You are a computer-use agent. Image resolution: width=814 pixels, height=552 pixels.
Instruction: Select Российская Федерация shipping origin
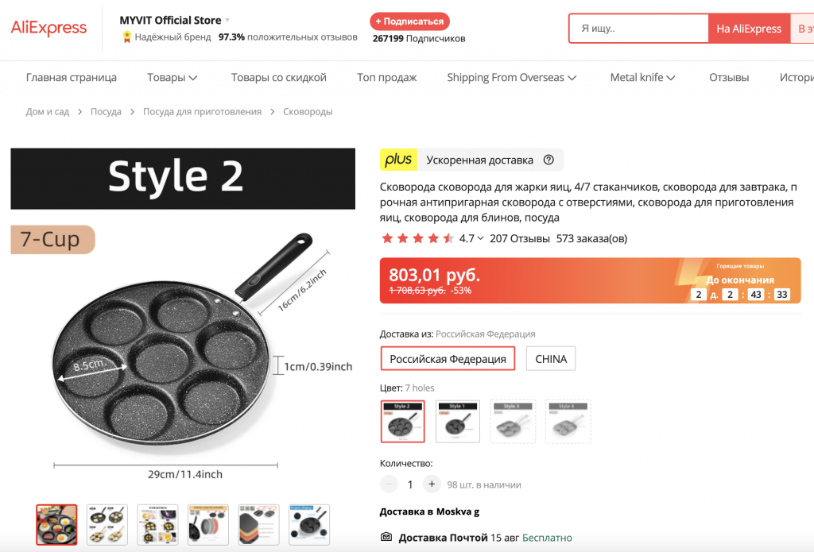coord(448,359)
